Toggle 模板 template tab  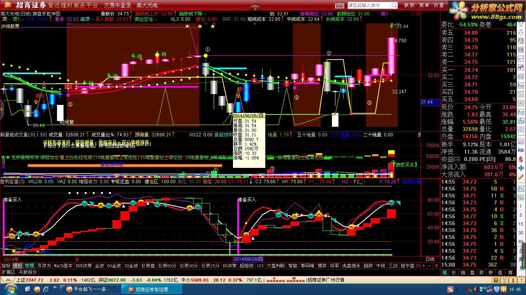pyautogui.click(x=17, y=265)
